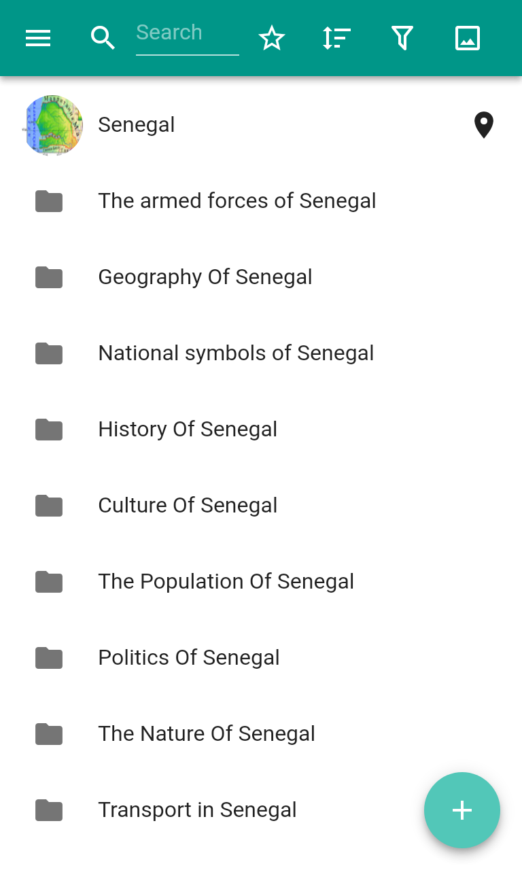
Task: Tap the Senegal map thumbnail
Action: click(x=53, y=125)
